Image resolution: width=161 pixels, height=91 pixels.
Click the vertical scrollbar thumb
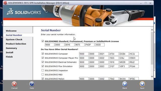tap(152, 48)
